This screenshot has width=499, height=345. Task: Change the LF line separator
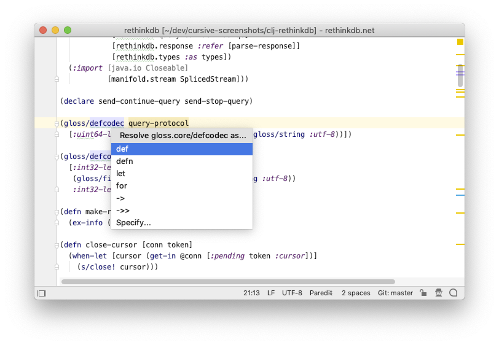[271, 293]
